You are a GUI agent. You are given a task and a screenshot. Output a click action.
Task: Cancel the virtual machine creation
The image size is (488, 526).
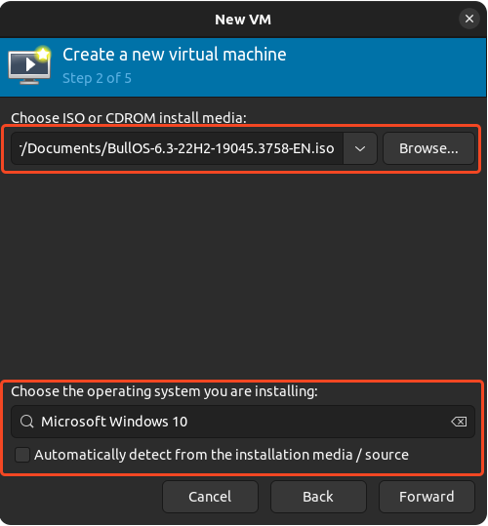point(210,497)
